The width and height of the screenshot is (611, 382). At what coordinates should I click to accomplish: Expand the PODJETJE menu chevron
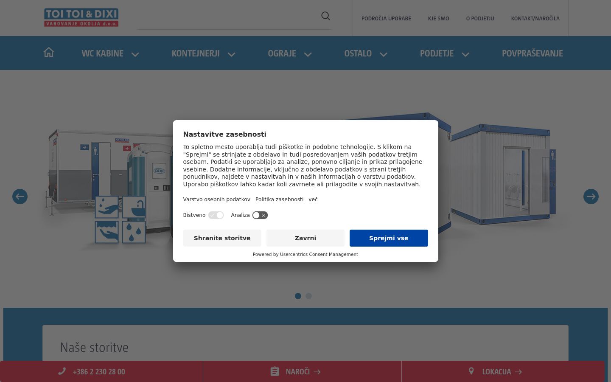tap(465, 54)
